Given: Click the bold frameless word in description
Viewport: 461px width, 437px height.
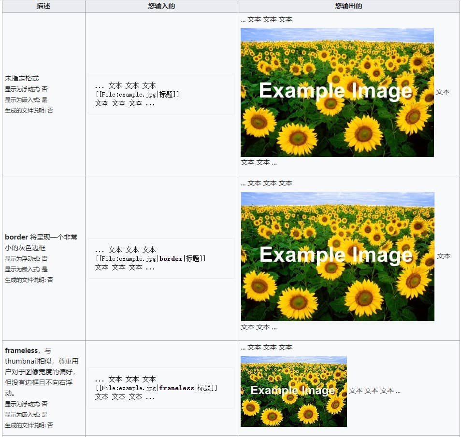Looking at the screenshot, I should point(21,351).
